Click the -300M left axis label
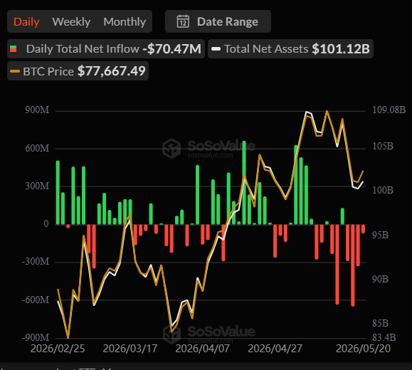Viewport: 412px width, 370px height. (36, 262)
